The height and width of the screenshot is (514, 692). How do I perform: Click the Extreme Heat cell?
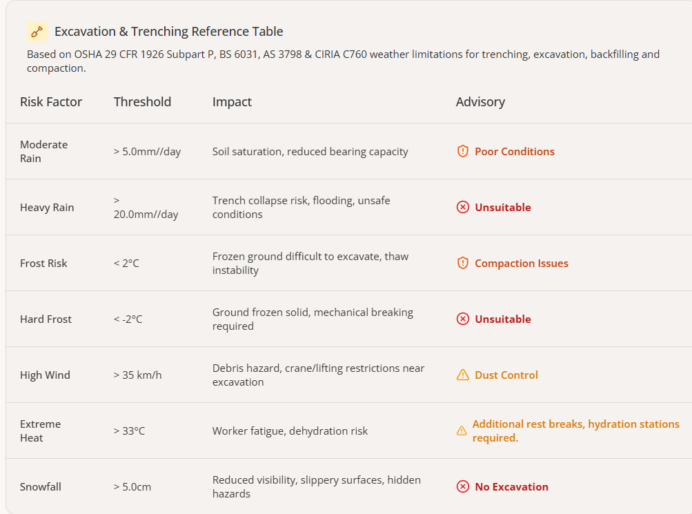(x=40, y=431)
